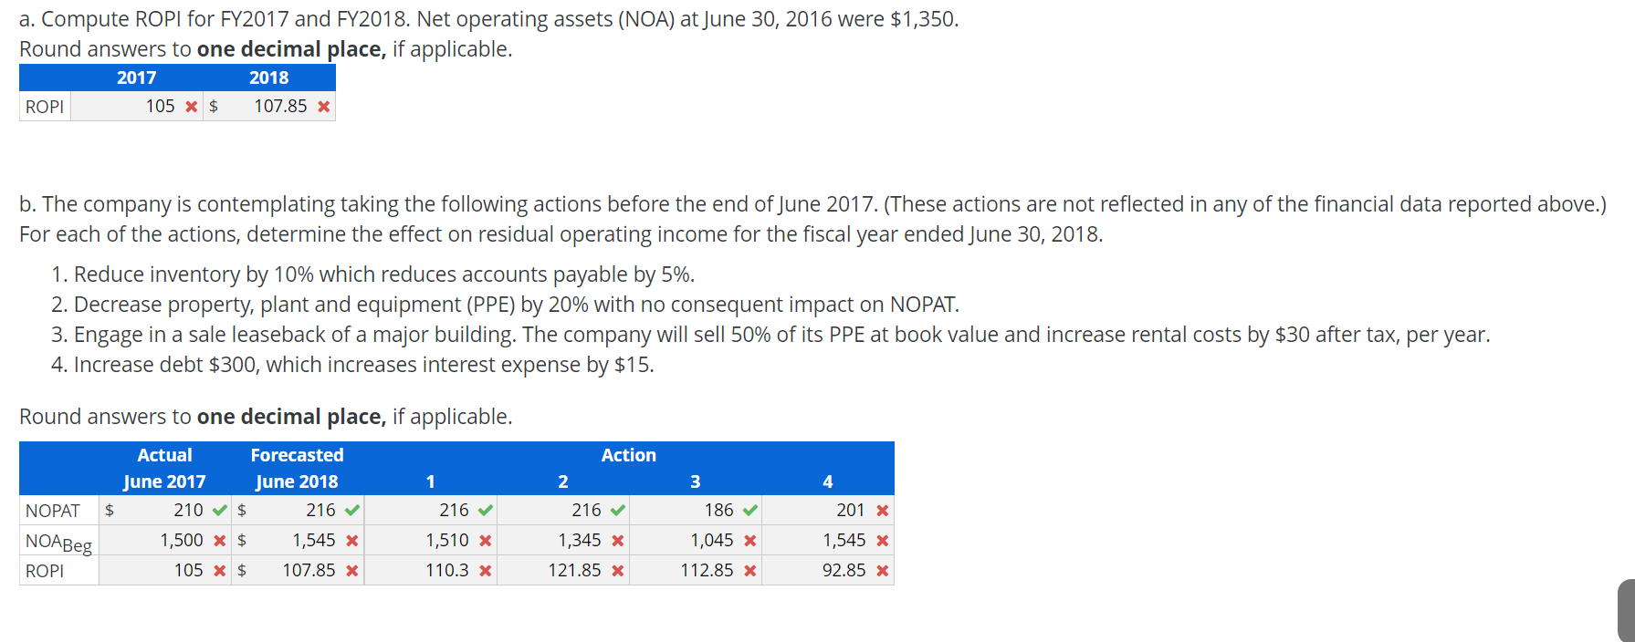Click the green checkmark next to forecasted NOPAT 216
The image size is (1635, 642).
tap(353, 510)
